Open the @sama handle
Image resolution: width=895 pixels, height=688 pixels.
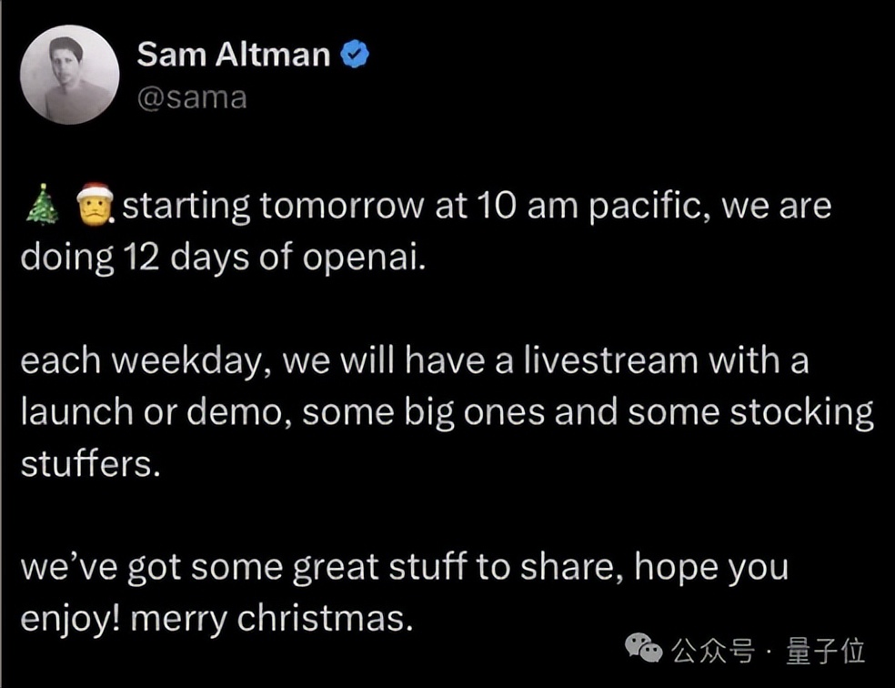click(192, 97)
